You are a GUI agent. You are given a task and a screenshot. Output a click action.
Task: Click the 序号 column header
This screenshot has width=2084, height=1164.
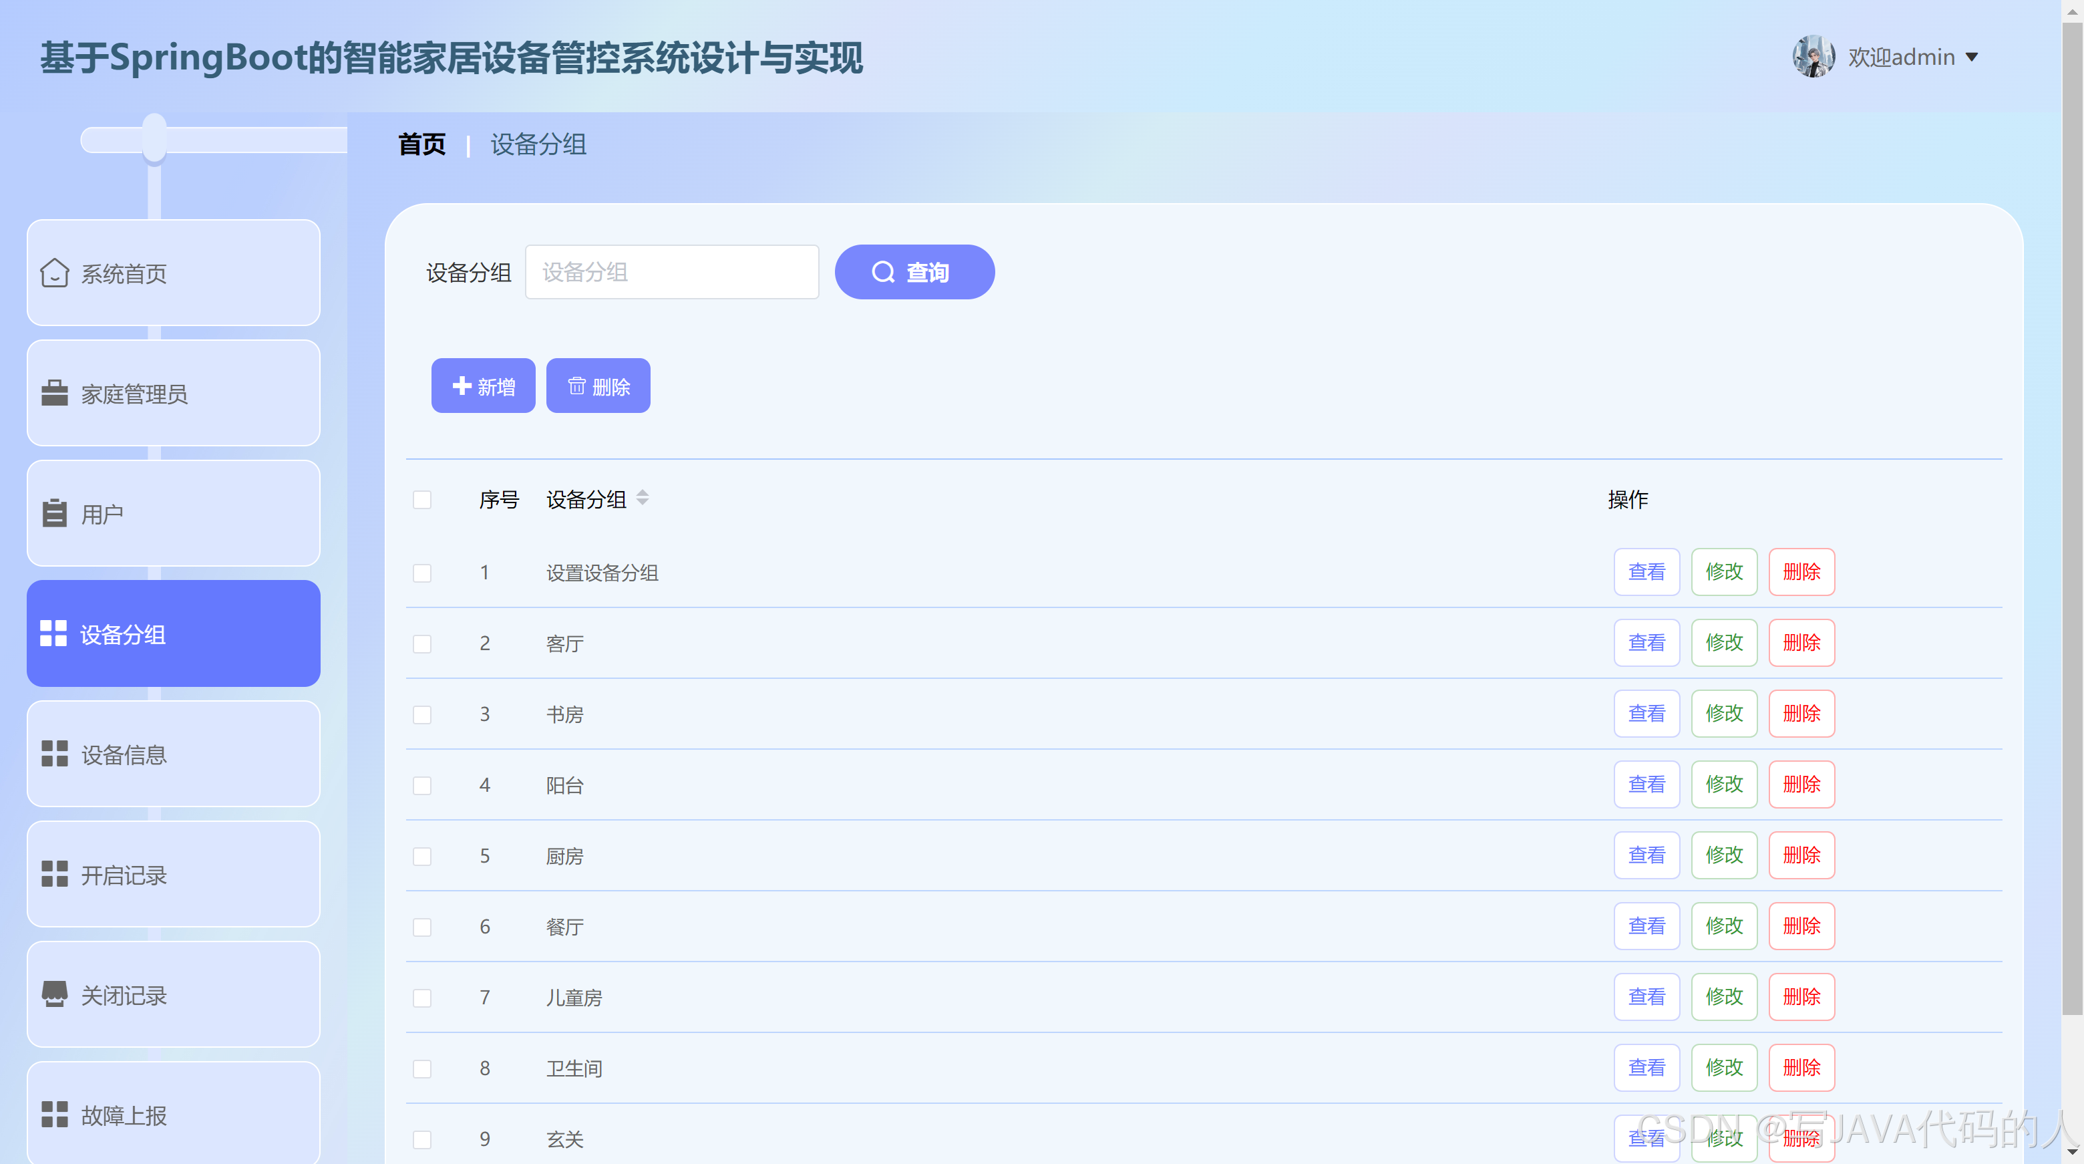coord(498,499)
